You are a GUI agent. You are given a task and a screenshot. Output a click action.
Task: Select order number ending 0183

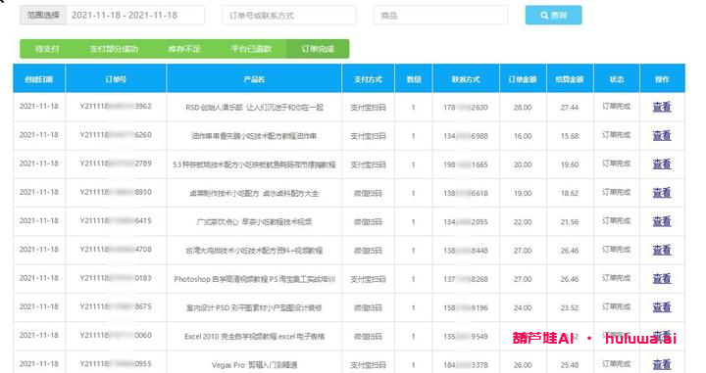pos(116,278)
